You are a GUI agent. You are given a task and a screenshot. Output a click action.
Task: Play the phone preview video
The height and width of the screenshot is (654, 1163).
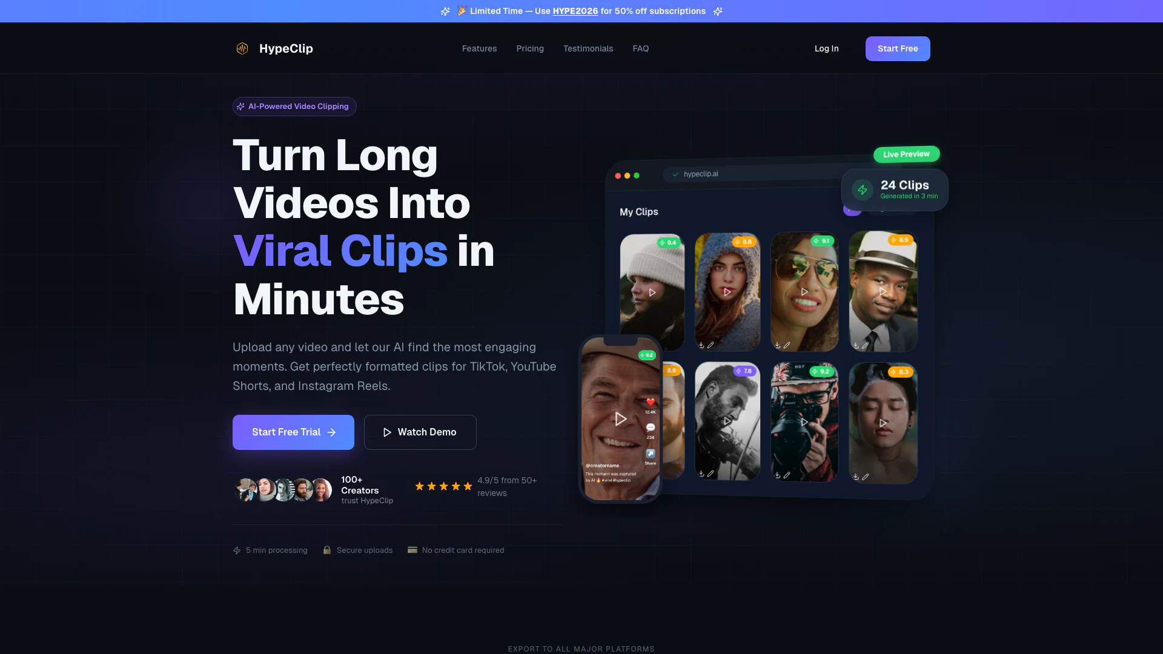point(620,419)
